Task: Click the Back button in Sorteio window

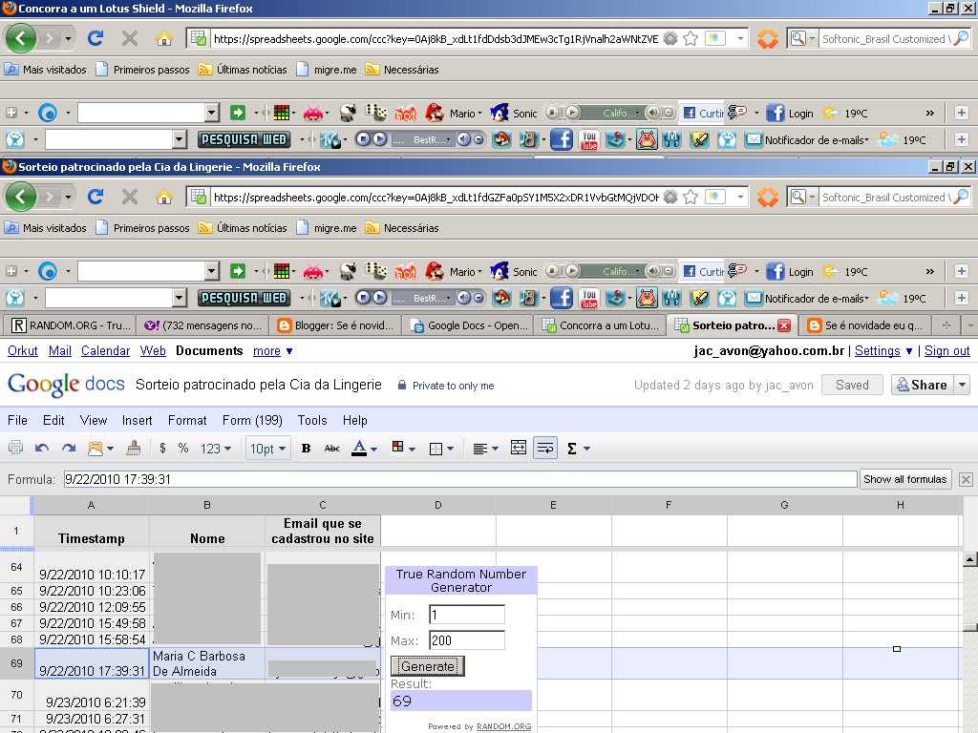Action: click(21, 197)
